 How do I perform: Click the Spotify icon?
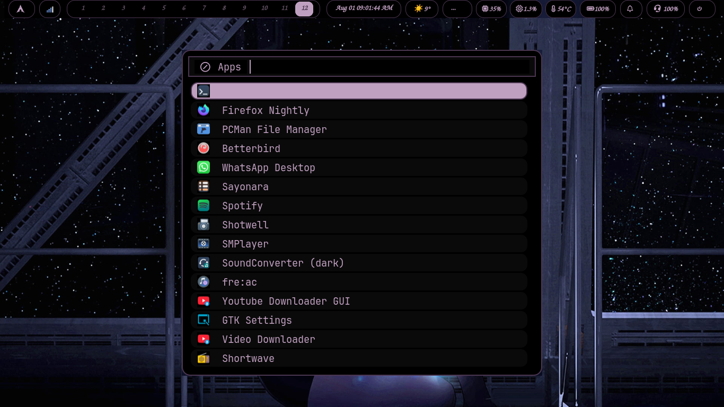coord(204,206)
